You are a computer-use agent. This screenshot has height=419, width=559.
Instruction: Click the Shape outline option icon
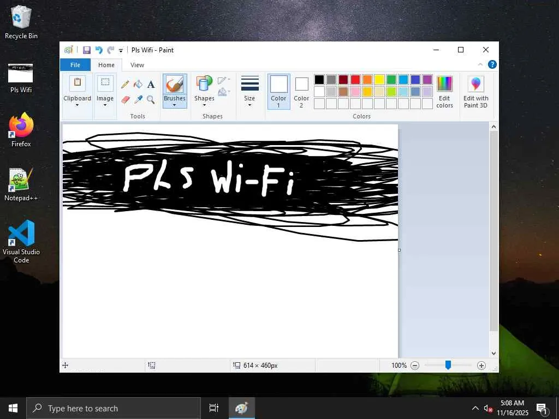223,80
